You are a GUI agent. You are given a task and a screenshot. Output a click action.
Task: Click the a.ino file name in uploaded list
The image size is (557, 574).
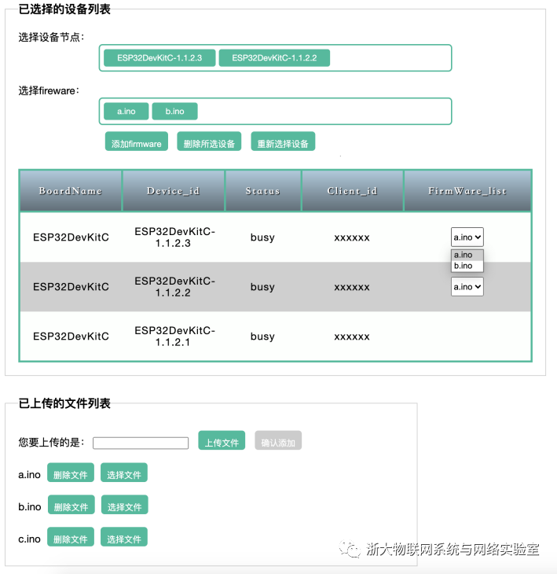(x=29, y=474)
